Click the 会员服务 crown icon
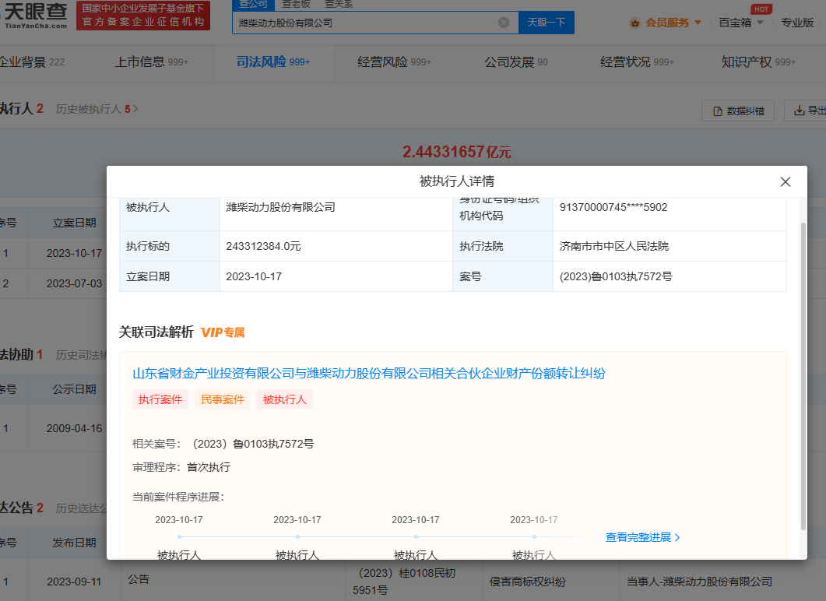 635,23
